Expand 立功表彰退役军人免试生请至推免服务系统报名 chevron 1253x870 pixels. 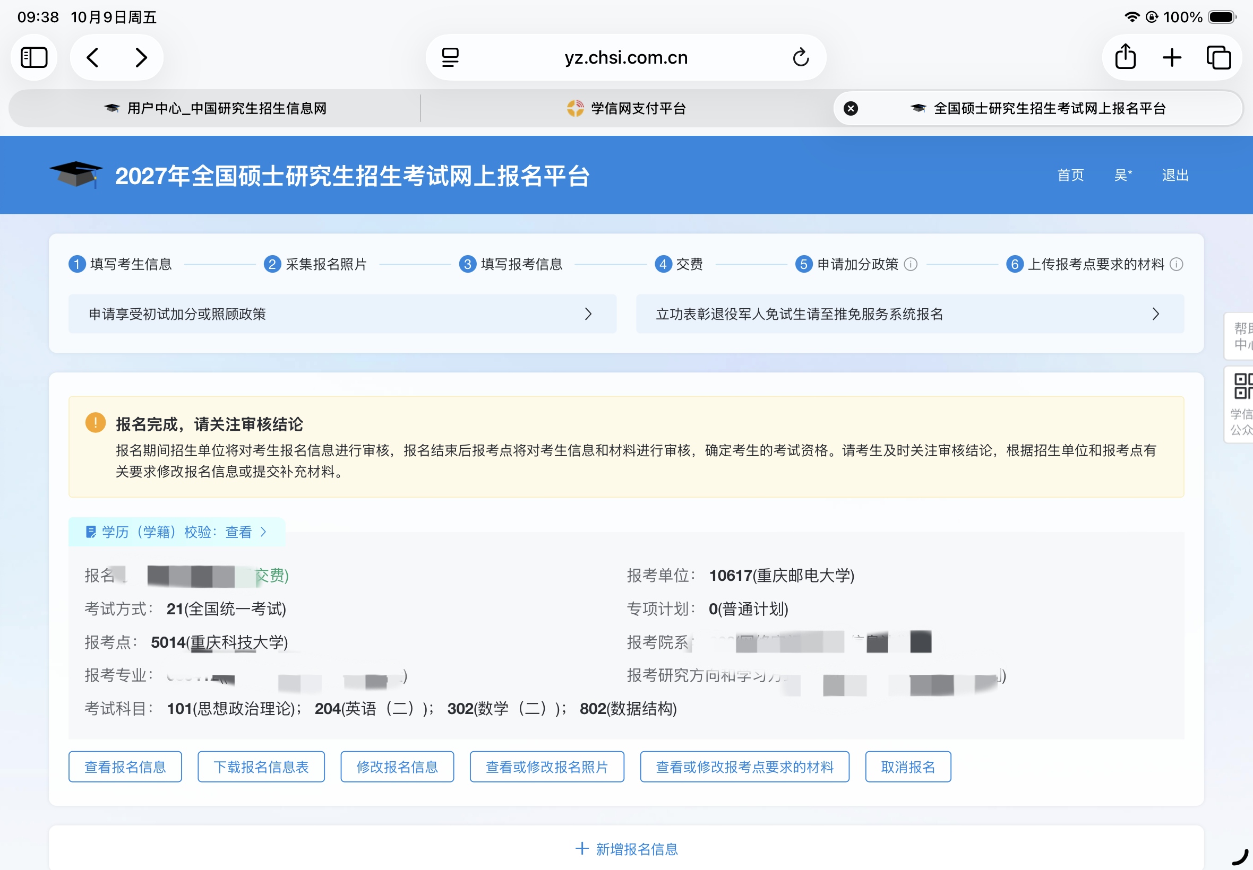pyautogui.click(x=1155, y=314)
